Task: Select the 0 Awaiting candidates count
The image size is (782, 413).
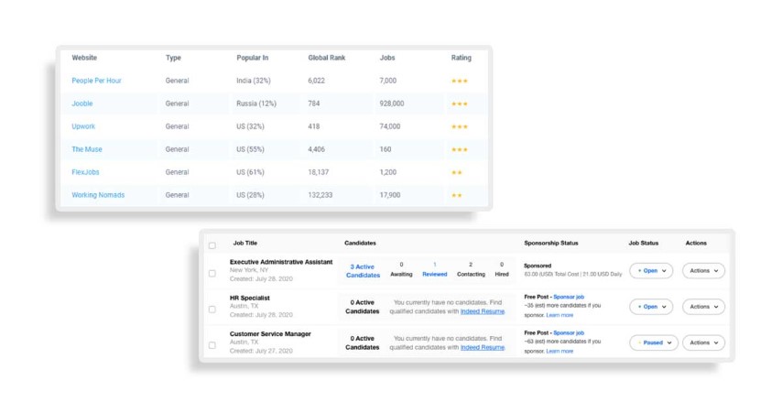Action: tap(401, 269)
